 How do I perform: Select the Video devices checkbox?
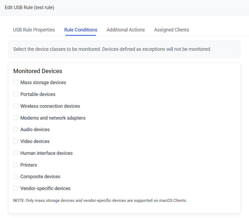(x=16, y=141)
